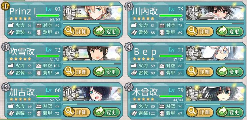The width and height of the screenshot is (247, 120).
Task: Click the 対空 anti-air icon of 吹雪改
Action: pos(39,66)
